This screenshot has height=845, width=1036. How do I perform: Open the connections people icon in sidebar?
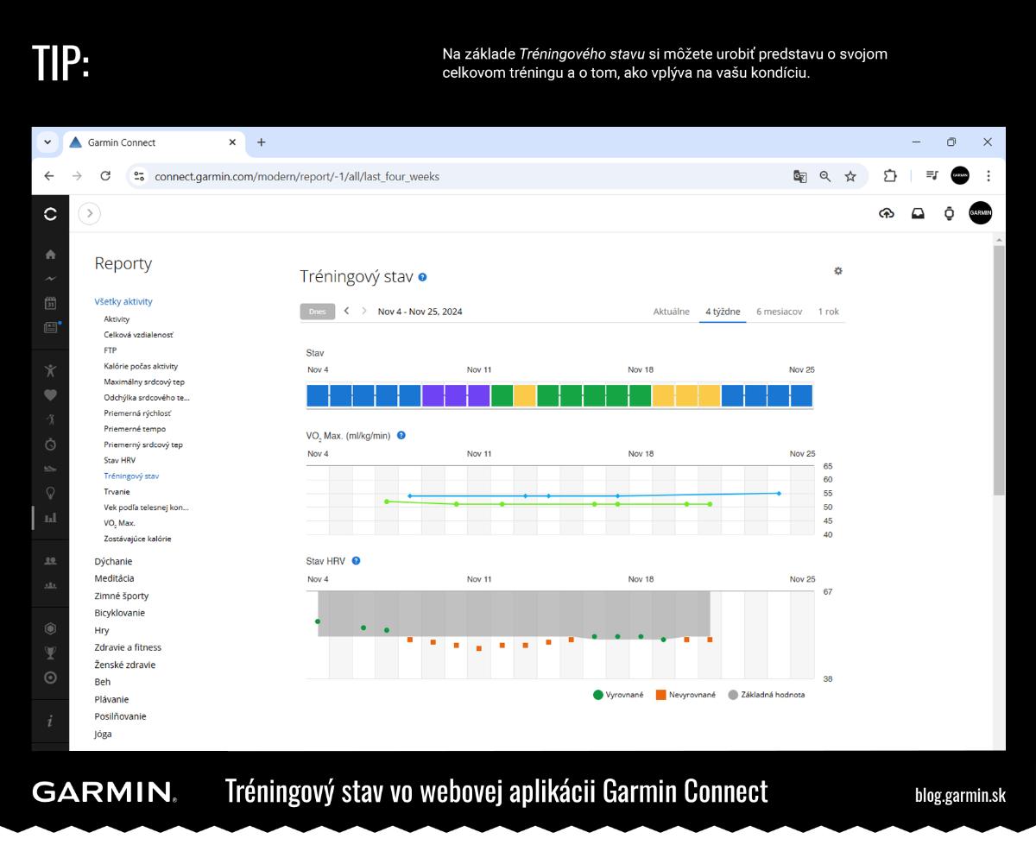tap(50, 560)
